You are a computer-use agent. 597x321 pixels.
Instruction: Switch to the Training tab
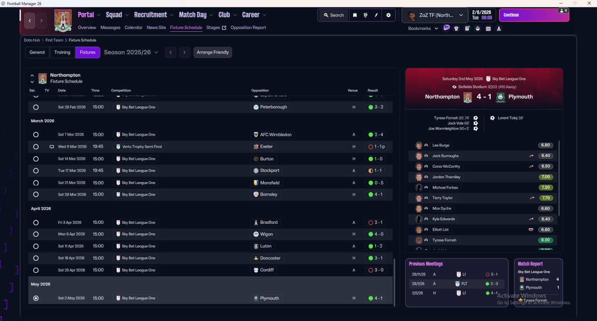(x=62, y=52)
